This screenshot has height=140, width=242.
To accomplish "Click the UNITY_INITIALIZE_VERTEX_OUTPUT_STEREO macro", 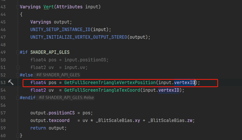I will 79,37.
